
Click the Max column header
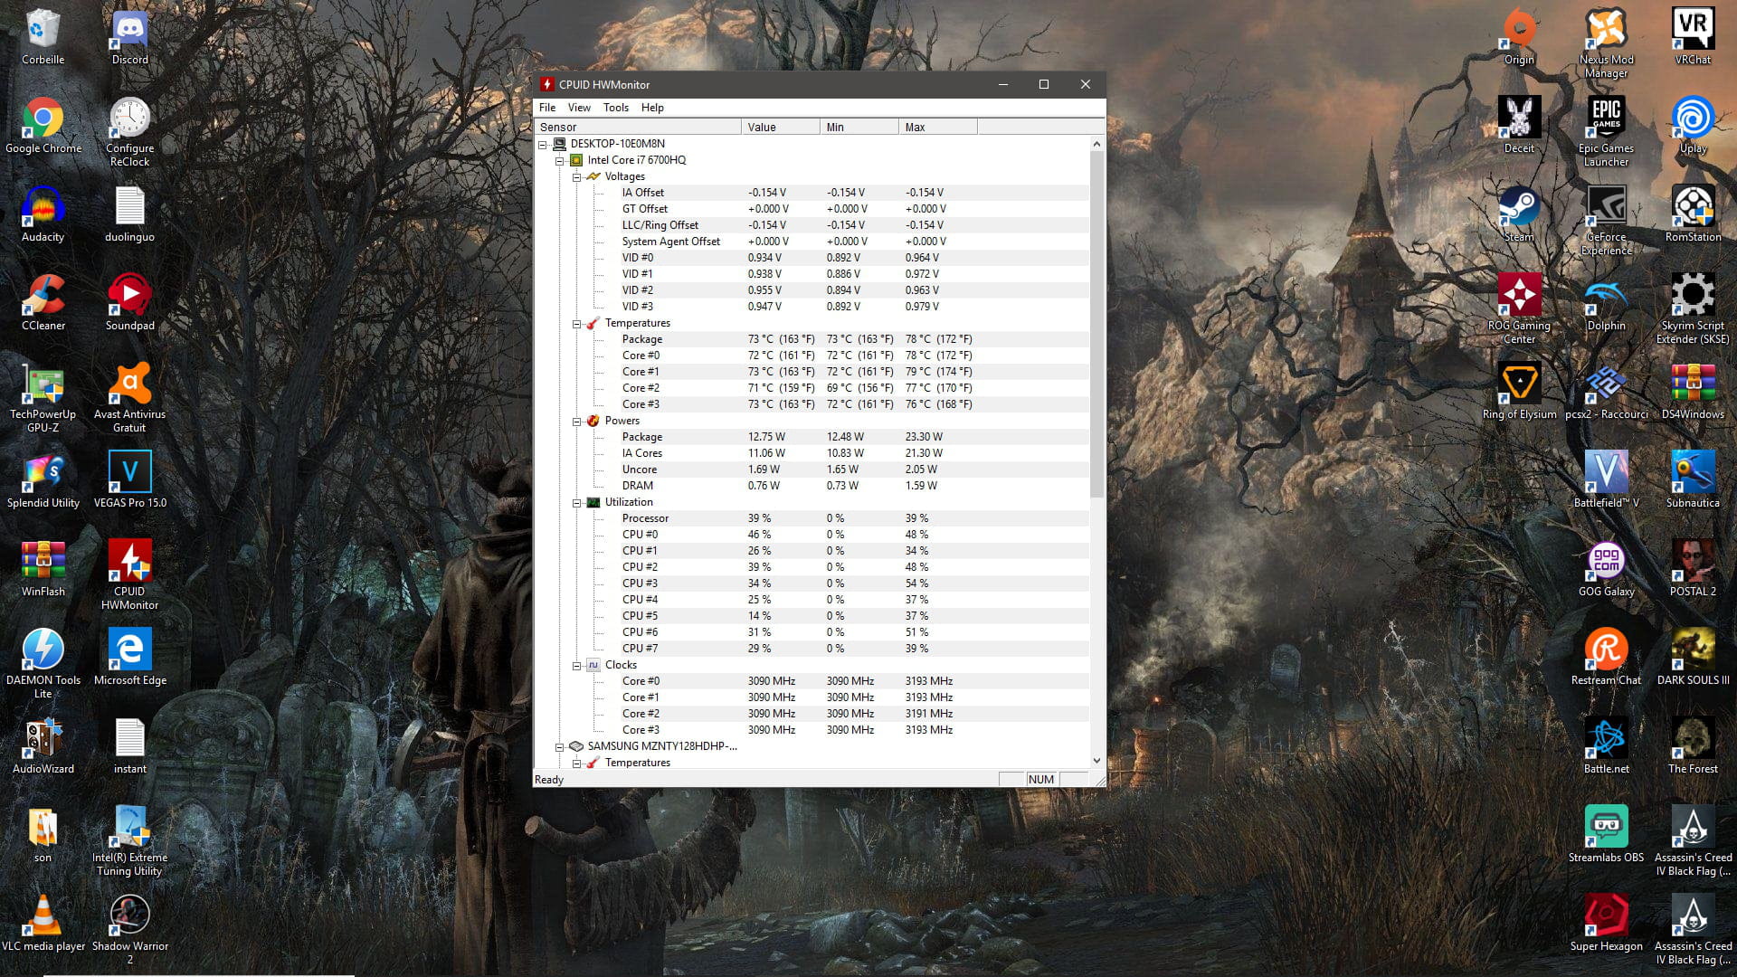[x=938, y=127]
